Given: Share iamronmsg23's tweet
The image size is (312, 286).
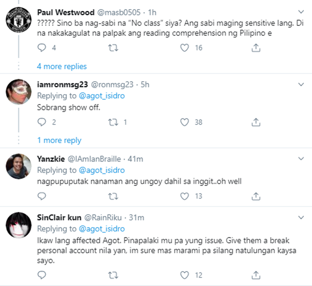Looking at the screenshot, I should pyautogui.click(x=256, y=122).
